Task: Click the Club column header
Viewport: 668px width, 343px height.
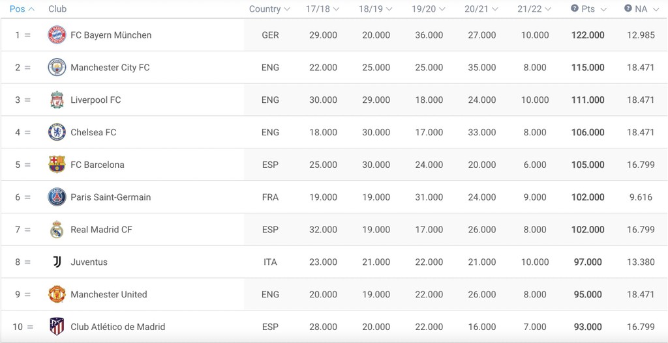Action: [57, 9]
